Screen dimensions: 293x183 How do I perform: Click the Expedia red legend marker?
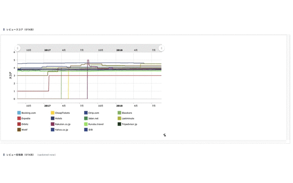pyautogui.click(x=19, y=118)
